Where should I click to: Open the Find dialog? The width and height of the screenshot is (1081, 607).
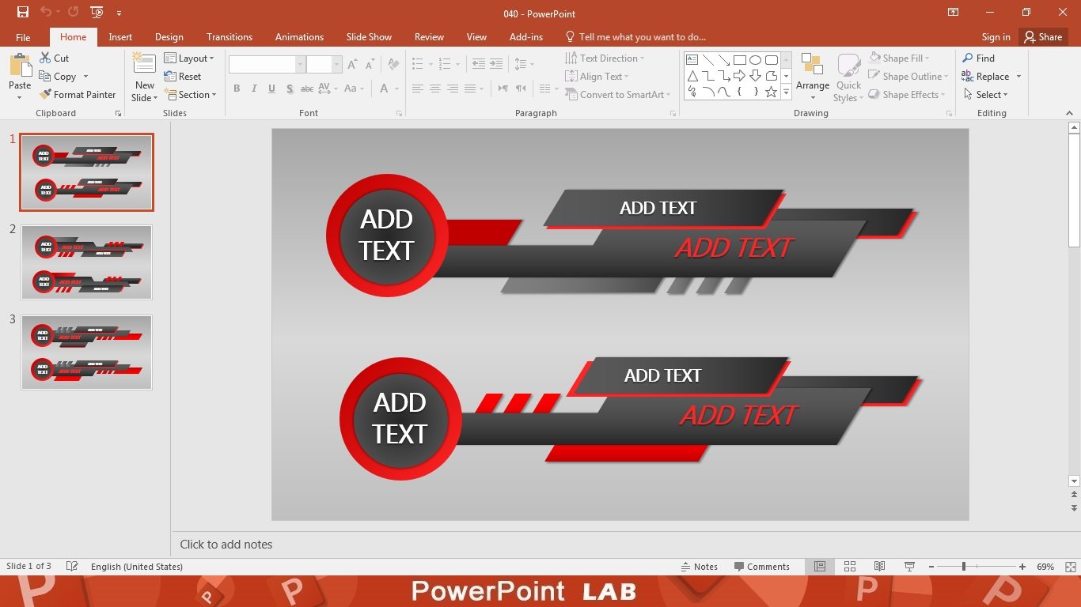979,58
